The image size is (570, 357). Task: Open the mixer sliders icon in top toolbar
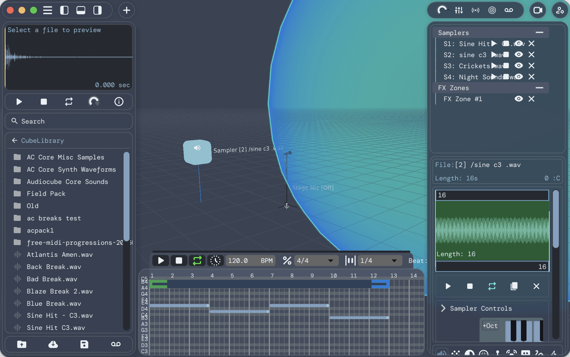pos(459,10)
